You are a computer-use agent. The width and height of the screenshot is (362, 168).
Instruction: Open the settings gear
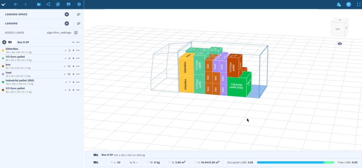pyautogui.click(x=79, y=4)
